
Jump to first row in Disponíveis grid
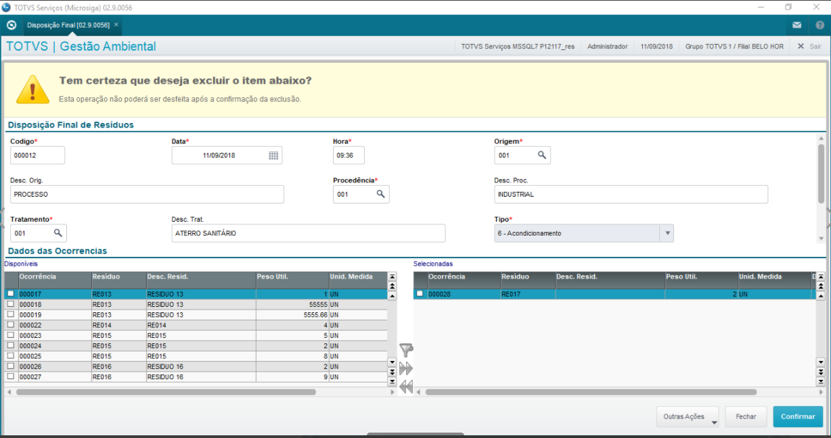click(x=392, y=277)
